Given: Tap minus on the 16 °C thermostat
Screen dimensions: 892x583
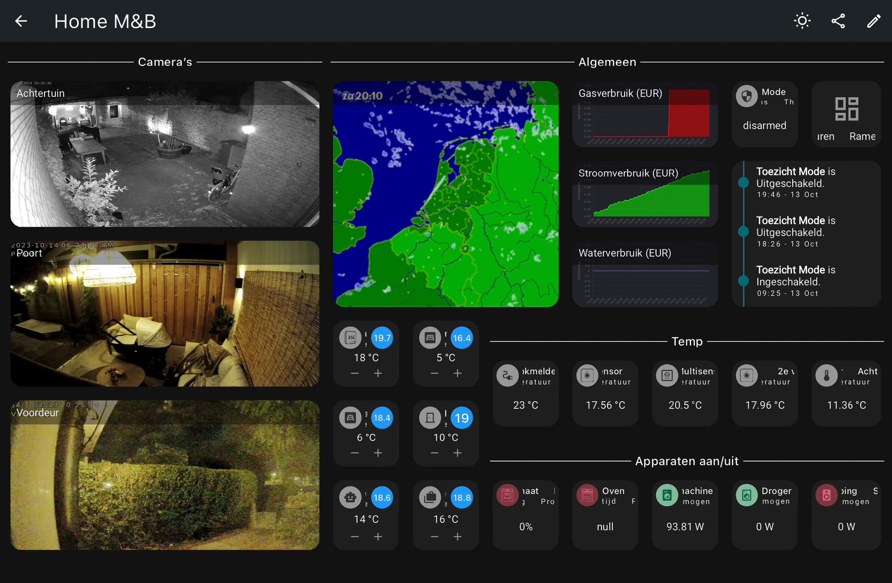Looking at the screenshot, I should [435, 537].
